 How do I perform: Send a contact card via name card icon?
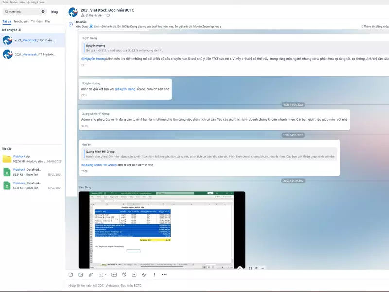click(114, 274)
